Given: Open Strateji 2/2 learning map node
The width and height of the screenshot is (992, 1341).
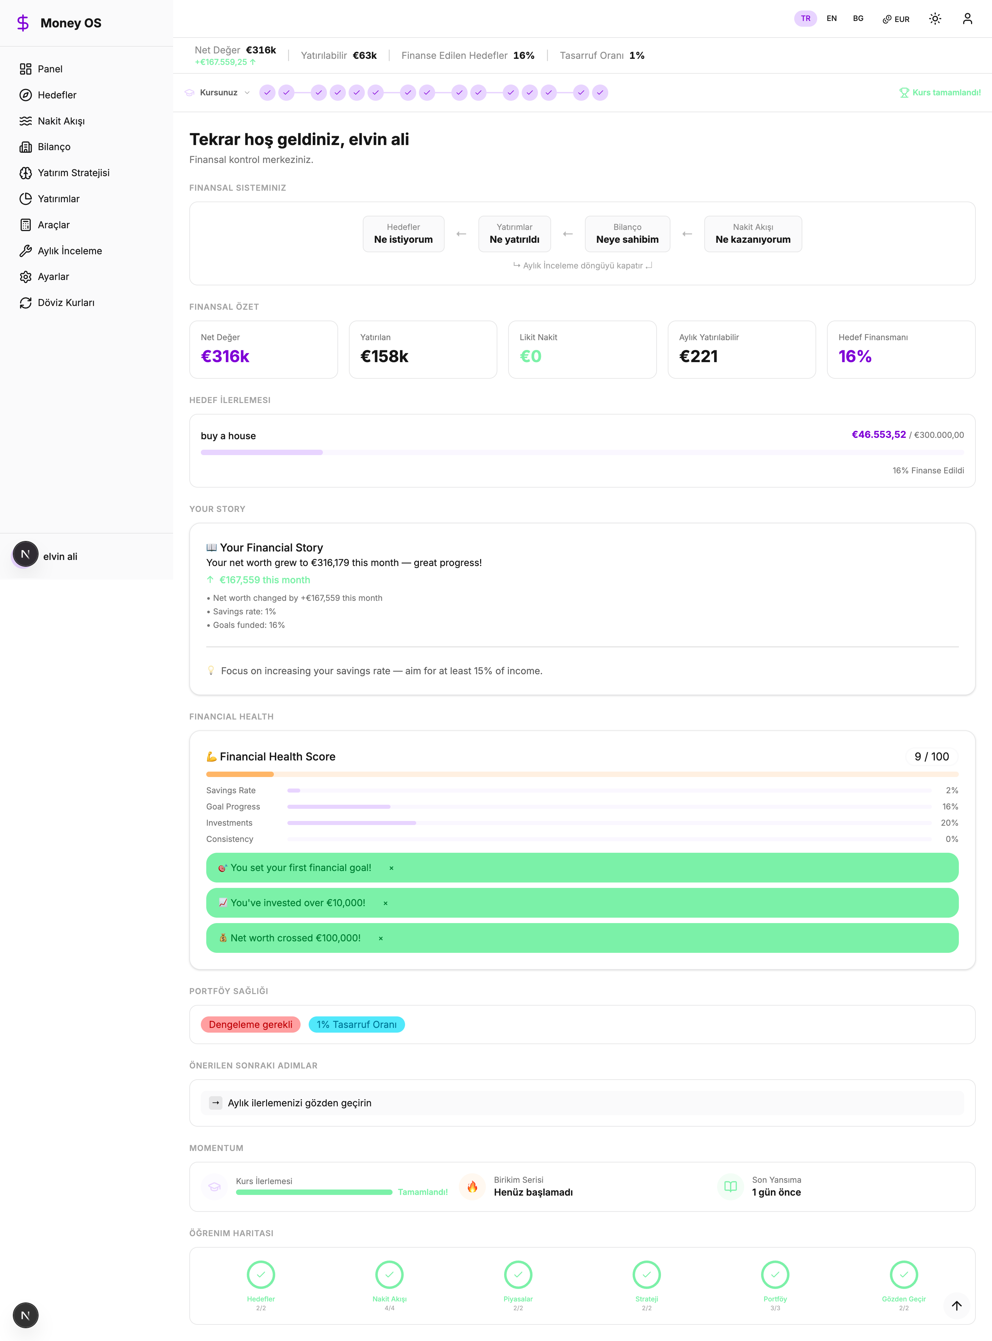Looking at the screenshot, I should pyautogui.click(x=647, y=1286).
